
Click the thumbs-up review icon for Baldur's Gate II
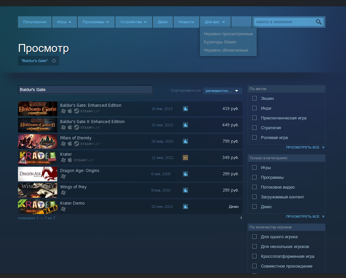point(185,125)
